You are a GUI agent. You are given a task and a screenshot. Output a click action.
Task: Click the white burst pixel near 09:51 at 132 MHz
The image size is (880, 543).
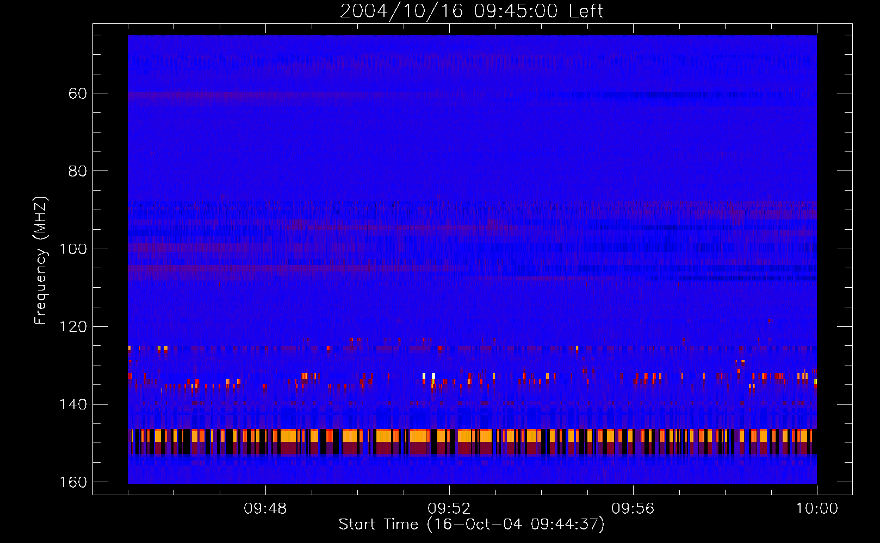point(433,375)
